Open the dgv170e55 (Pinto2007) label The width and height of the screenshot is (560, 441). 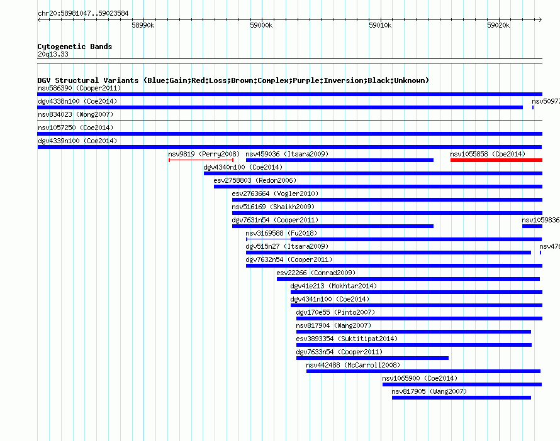pos(336,312)
